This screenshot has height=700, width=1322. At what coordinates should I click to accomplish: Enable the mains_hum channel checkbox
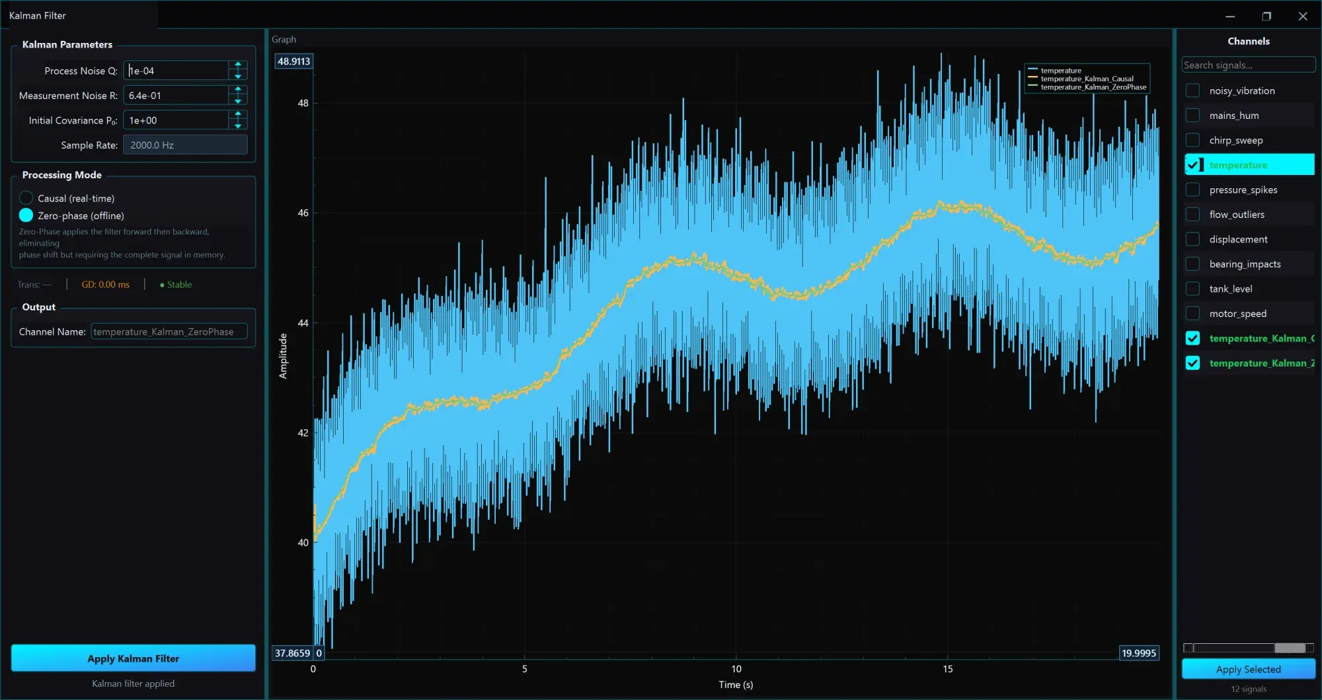1192,116
